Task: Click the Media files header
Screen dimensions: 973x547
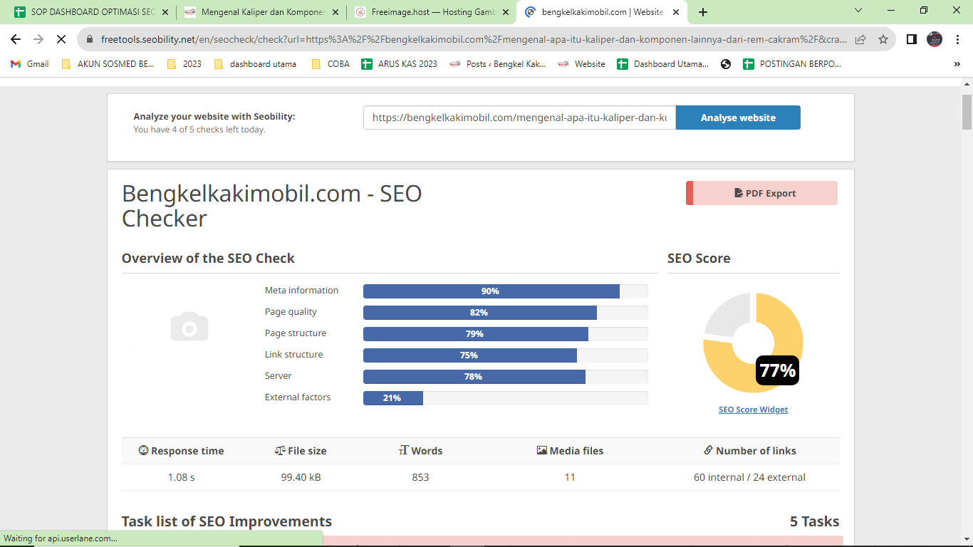Action: tap(570, 451)
